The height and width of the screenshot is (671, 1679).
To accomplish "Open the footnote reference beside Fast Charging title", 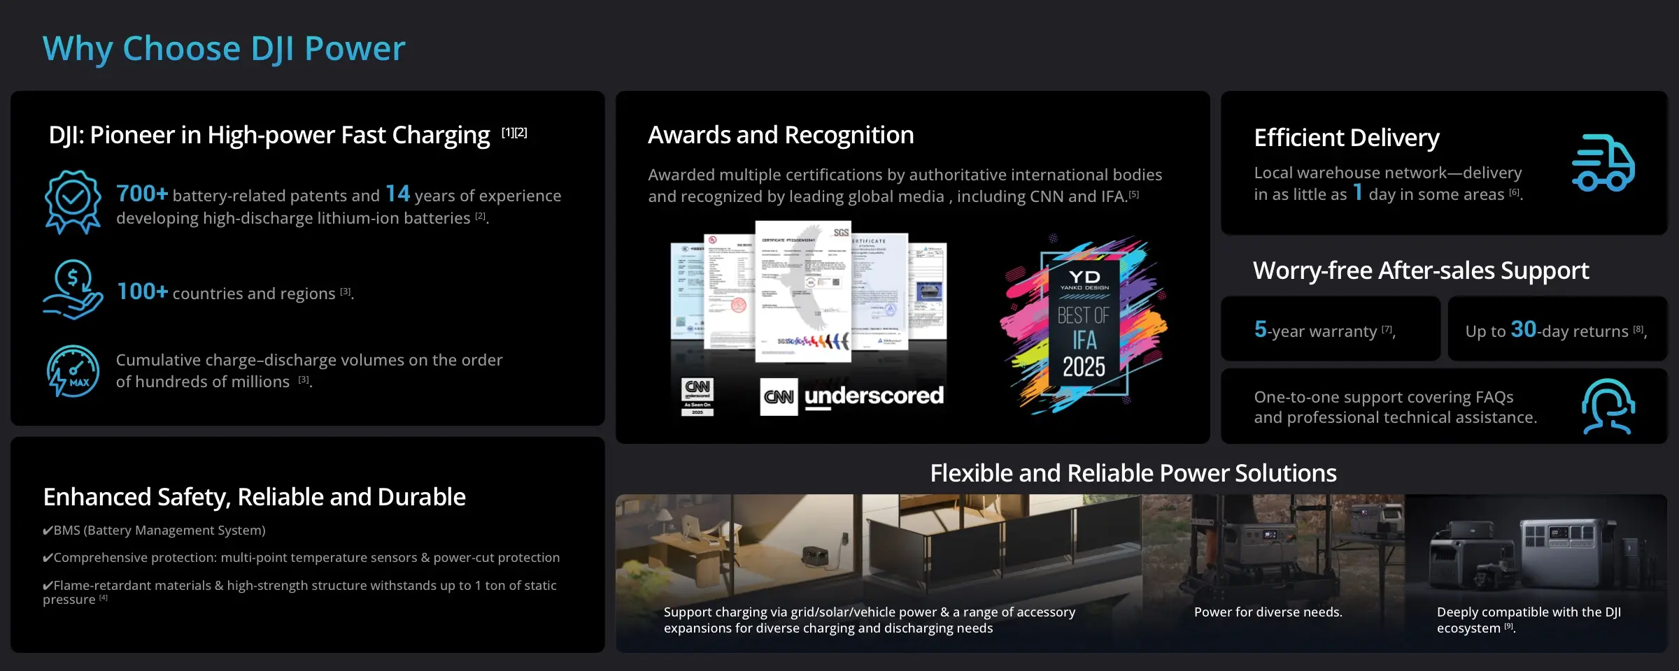I will coord(514,133).
